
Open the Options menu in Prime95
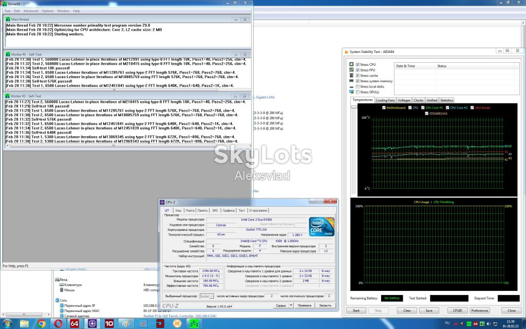click(x=48, y=11)
